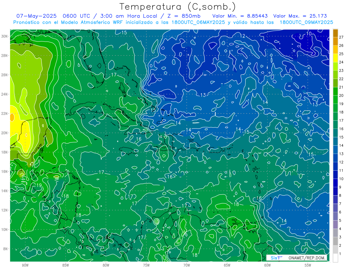Click the 28N latitude axis label
349x269 pixels.
tap(5, 55)
